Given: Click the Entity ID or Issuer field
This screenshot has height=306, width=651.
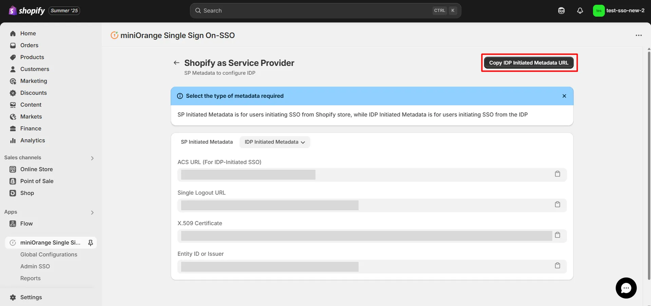Looking at the screenshot, I should (372, 267).
